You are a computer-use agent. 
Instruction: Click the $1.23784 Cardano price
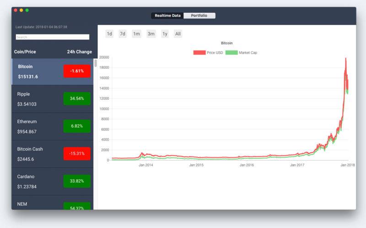tap(27, 187)
